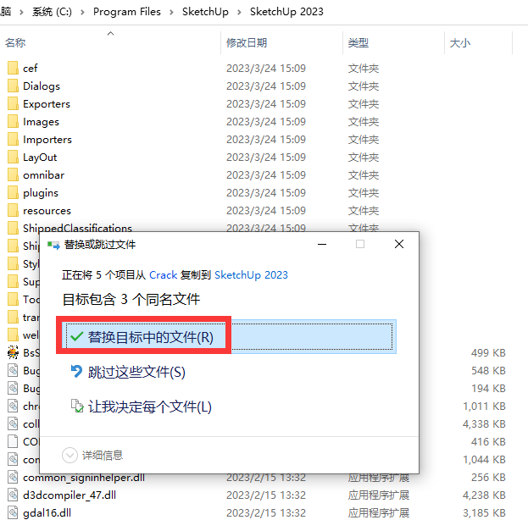The width and height of the screenshot is (528, 520).
Task: Open the cef folder icon
Action: click(x=13, y=68)
